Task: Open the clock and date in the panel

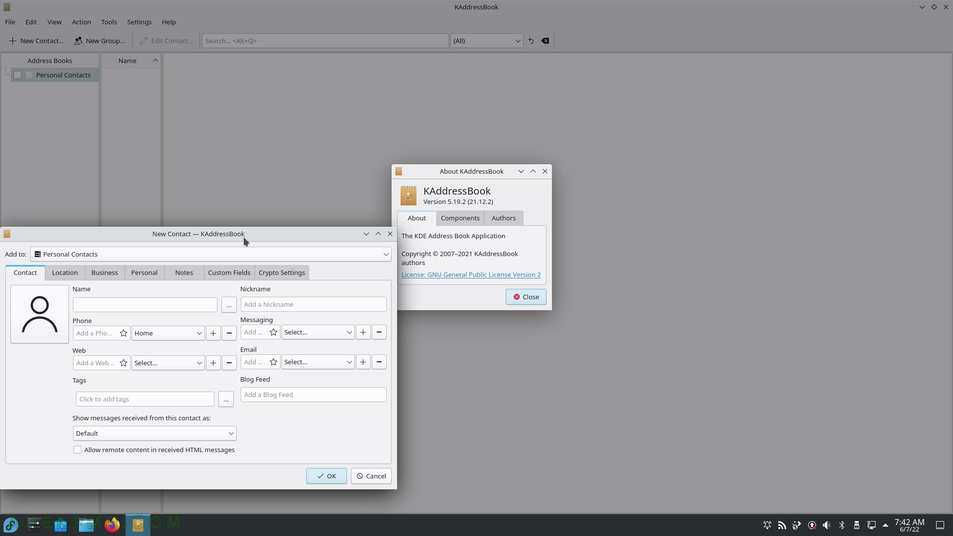Action: pyautogui.click(x=909, y=525)
